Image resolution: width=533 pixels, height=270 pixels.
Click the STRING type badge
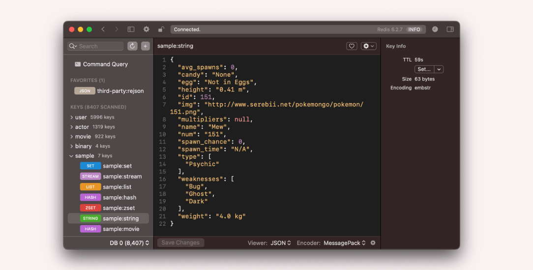pos(90,218)
